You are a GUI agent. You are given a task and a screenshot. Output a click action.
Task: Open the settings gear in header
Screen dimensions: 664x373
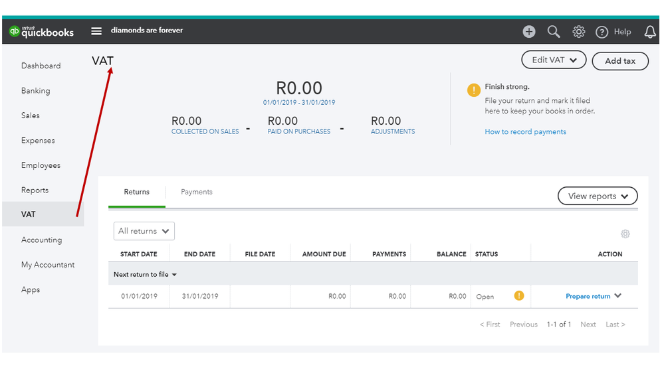(x=579, y=32)
